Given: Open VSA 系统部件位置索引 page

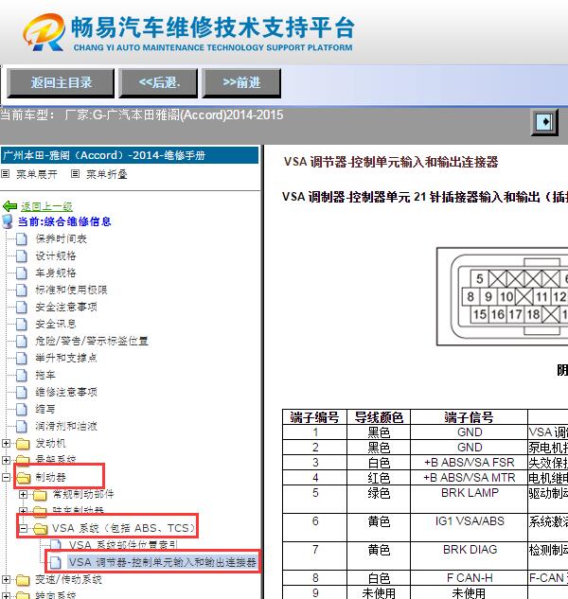Looking at the screenshot, I should click(x=123, y=545).
